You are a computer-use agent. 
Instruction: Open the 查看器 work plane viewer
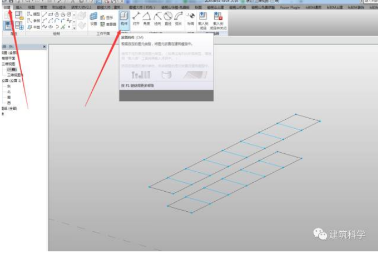108,24
